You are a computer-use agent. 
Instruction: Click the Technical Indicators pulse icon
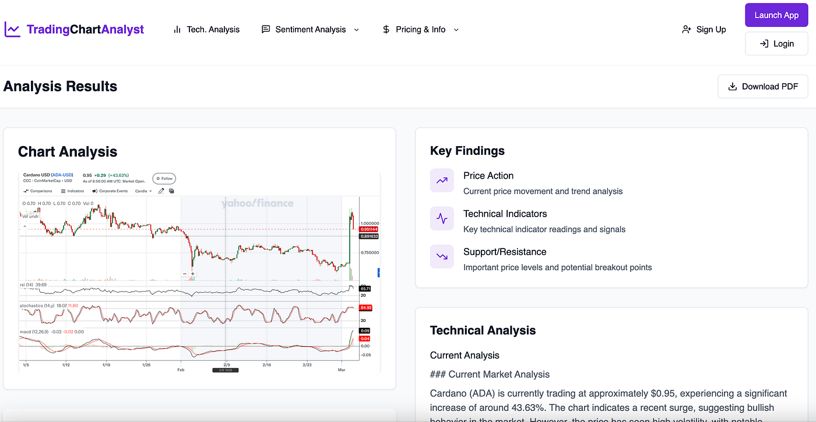[442, 218]
